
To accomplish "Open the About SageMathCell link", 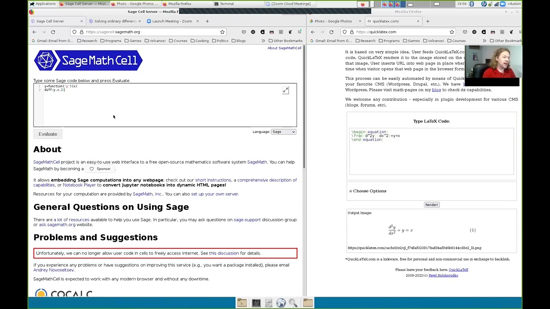I will tap(284, 48).
